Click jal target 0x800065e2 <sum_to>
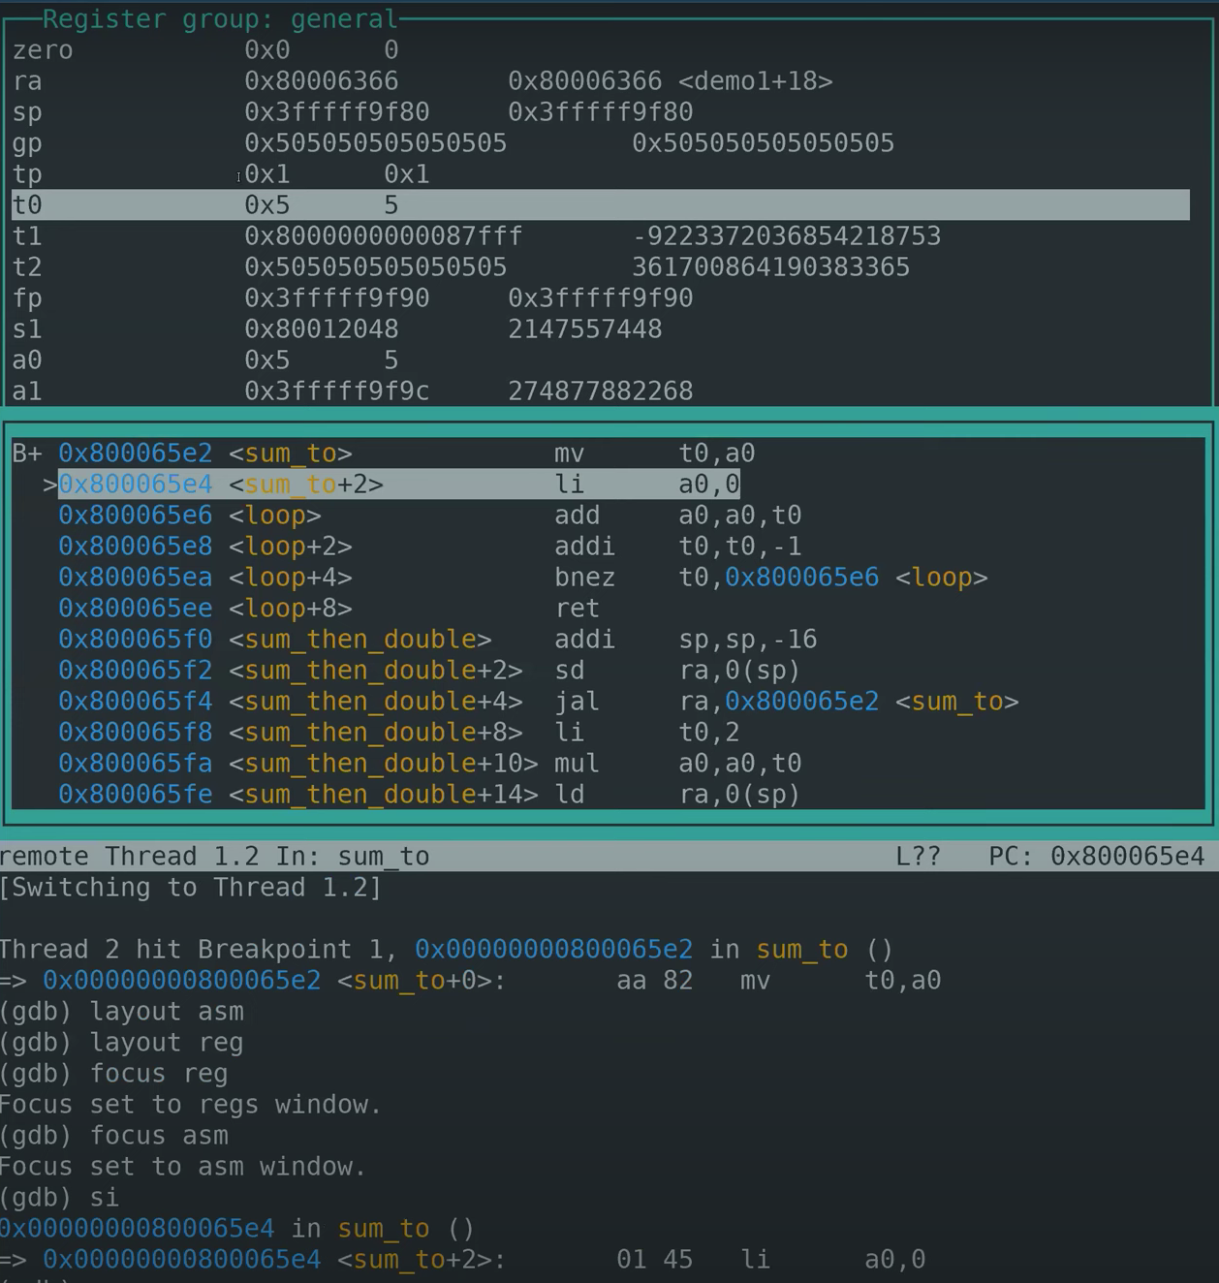 click(871, 702)
